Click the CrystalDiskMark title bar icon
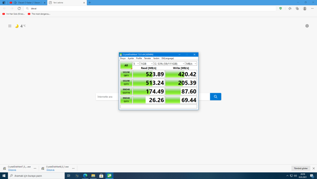Image resolution: width=317 pixels, height=179 pixels. (121, 54)
